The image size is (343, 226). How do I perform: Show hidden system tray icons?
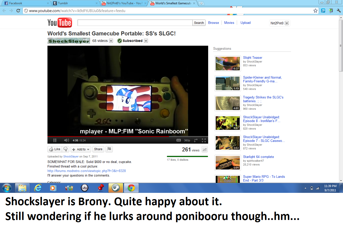(x=305, y=188)
